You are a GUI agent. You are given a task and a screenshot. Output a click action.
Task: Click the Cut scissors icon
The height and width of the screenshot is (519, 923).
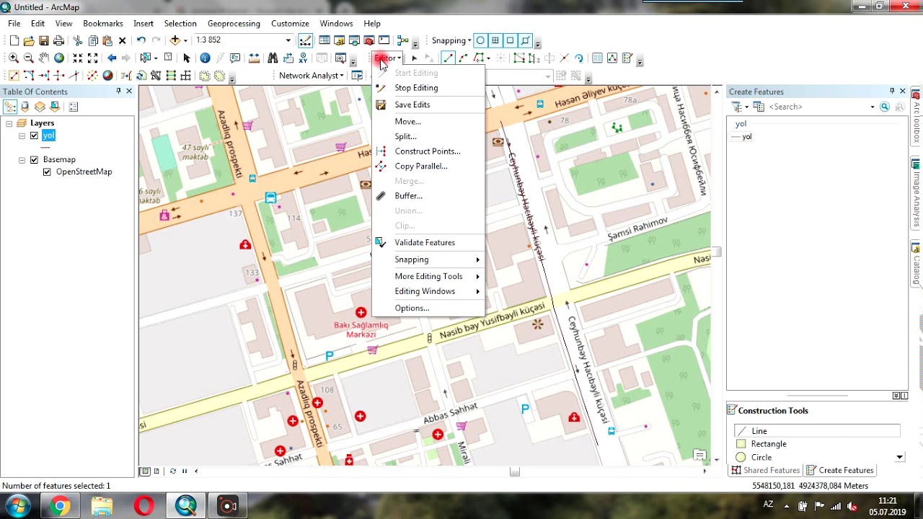pyautogui.click(x=78, y=40)
